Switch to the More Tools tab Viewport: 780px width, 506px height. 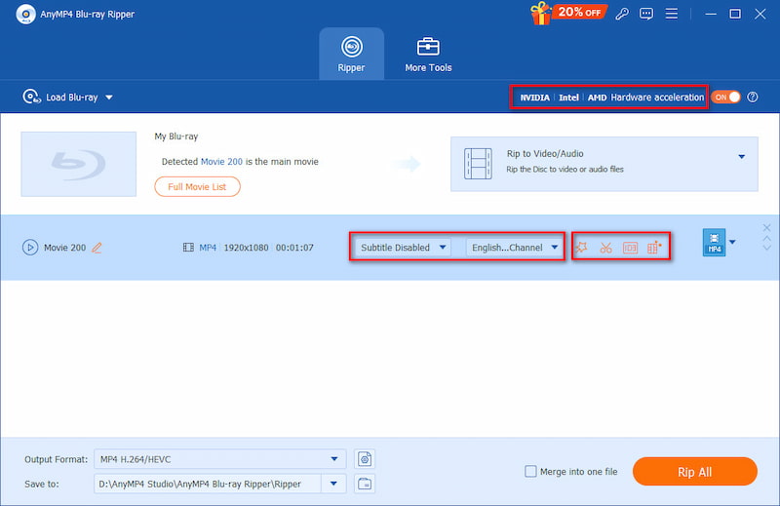coord(428,54)
